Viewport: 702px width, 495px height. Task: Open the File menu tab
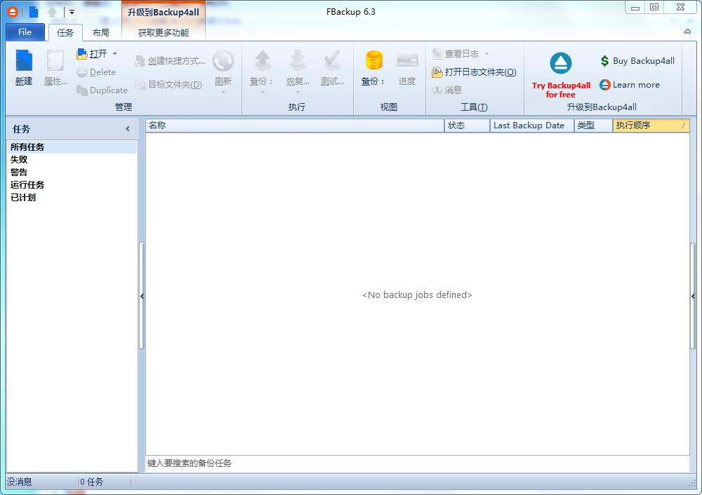point(25,32)
